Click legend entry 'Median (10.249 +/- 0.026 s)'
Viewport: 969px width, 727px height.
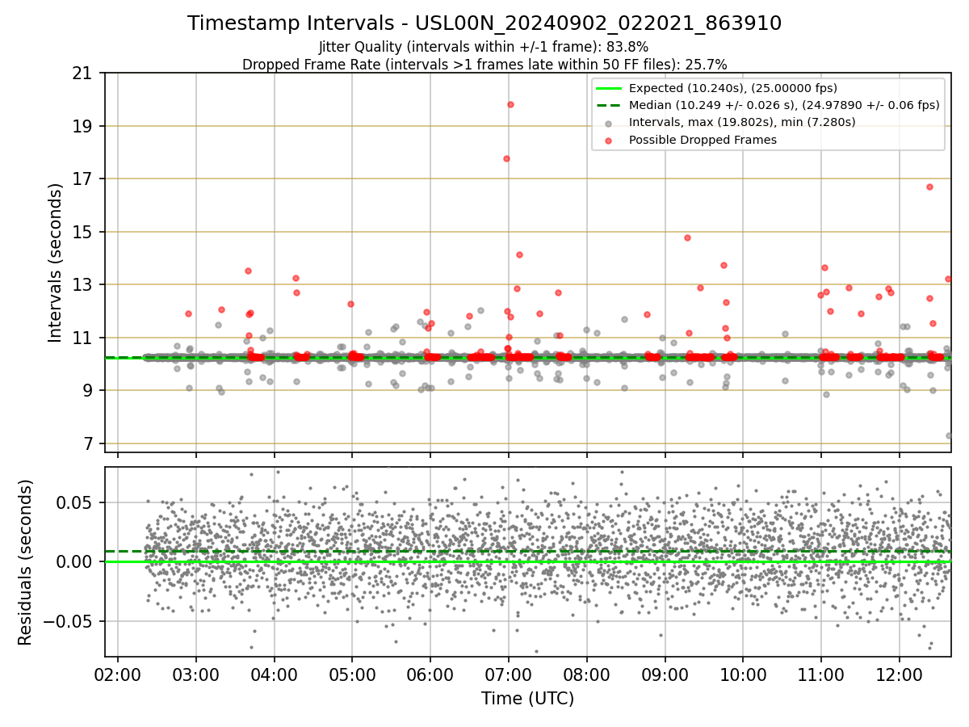784,105
